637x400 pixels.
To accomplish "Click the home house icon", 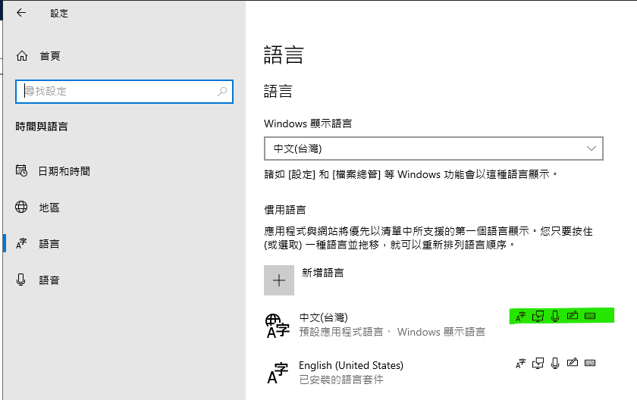I will tap(22, 55).
